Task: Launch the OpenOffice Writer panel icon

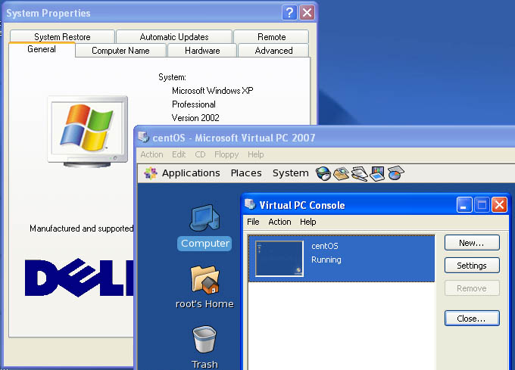Action: (x=359, y=173)
